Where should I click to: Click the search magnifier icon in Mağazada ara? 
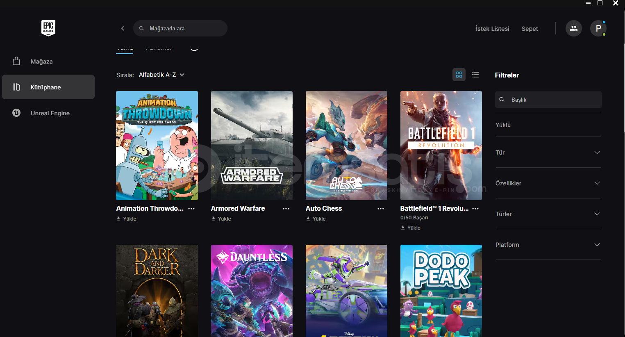pyautogui.click(x=141, y=28)
